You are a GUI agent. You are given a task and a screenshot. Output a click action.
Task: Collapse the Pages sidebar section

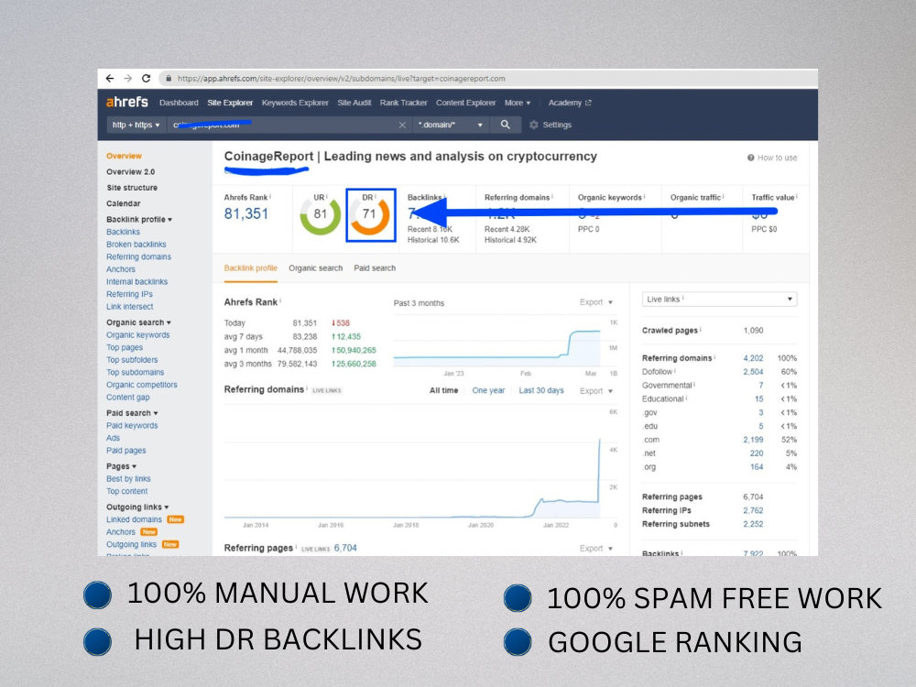(122, 466)
